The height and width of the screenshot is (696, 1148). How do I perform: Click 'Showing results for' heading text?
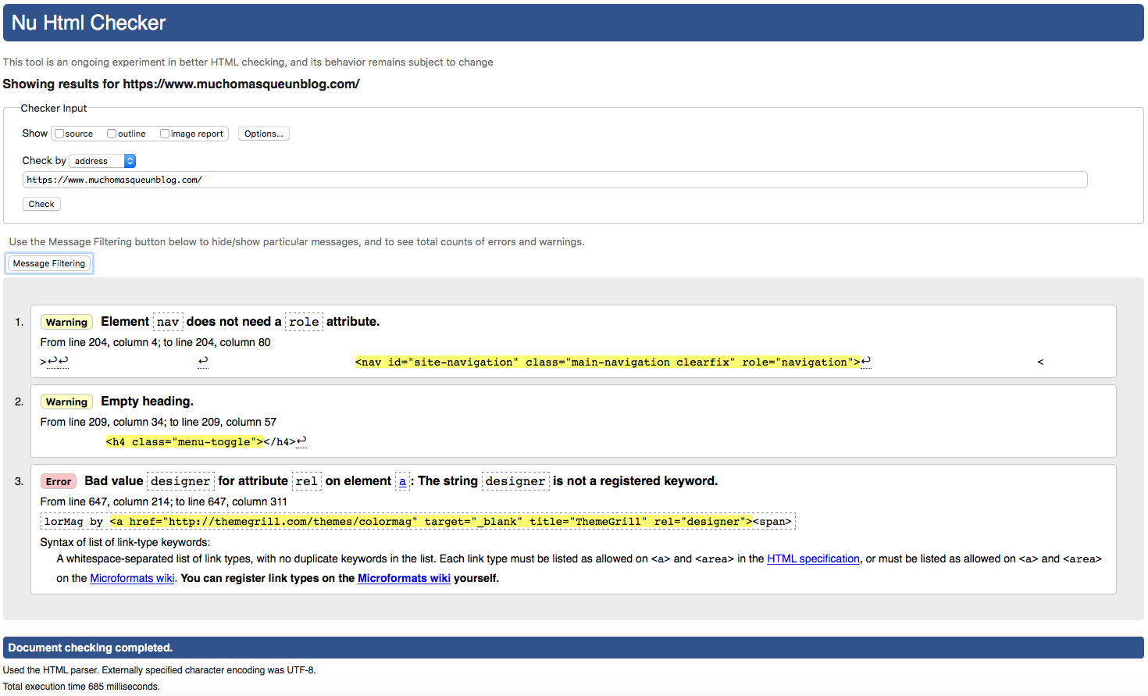pos(181,84)
